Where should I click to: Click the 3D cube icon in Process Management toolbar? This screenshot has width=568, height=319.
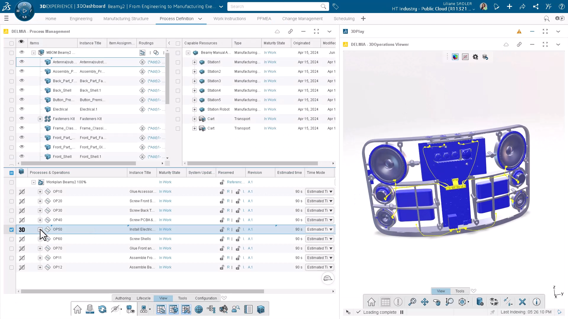(x=260, y=310)
